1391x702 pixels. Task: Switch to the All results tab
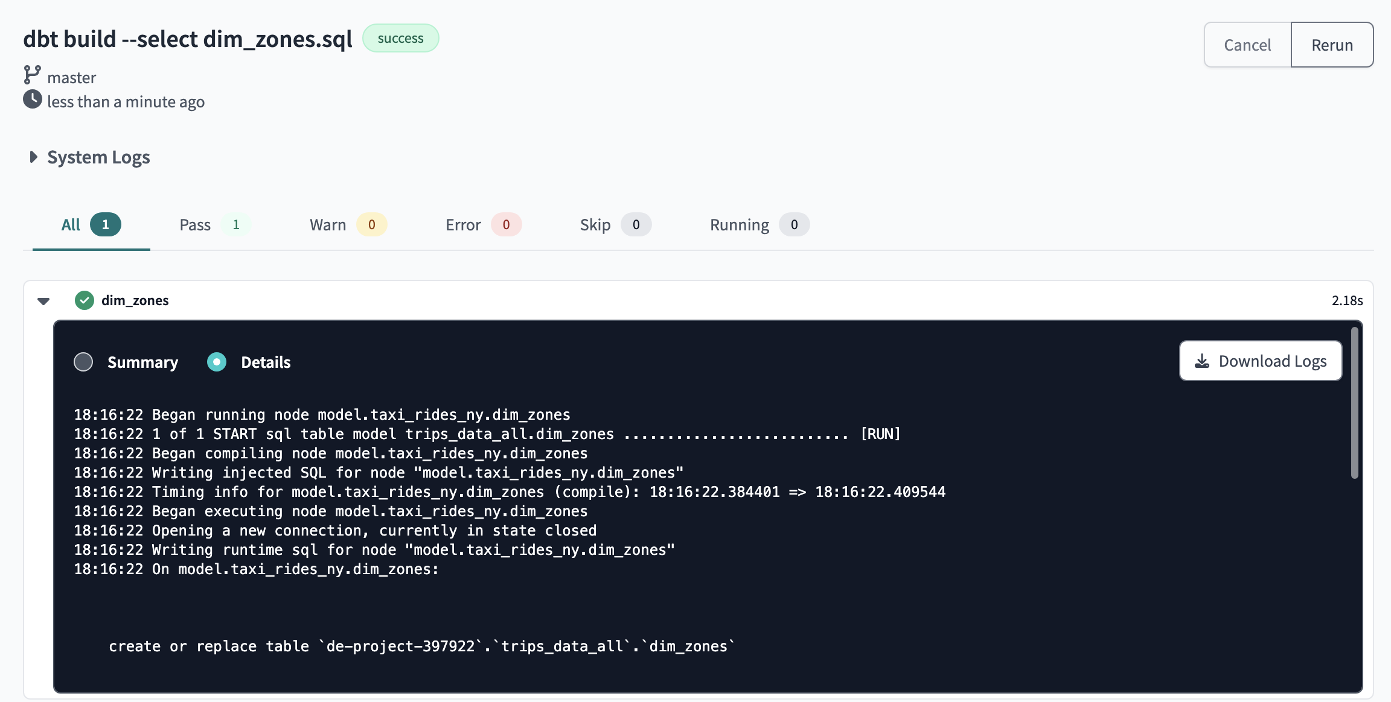point(91,225)
